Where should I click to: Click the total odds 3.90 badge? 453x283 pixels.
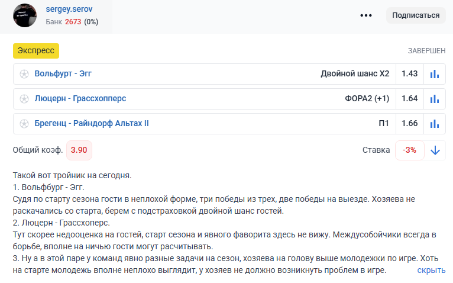click(x=79, y=150)
